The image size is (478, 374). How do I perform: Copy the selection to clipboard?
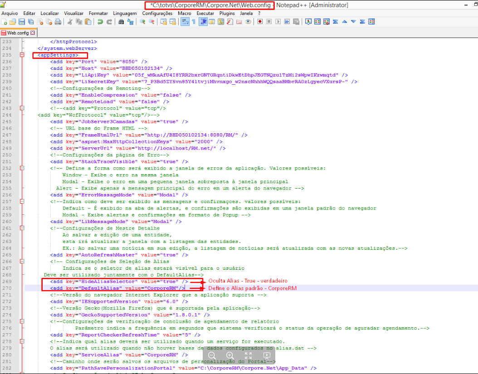(x=79, y=22)
